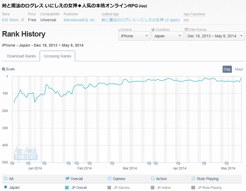The width and height of the screenshot is (246, 191).
Task: Open the unified app link with 2 apps
Action: pyautogui.click(x=141, y=20)
